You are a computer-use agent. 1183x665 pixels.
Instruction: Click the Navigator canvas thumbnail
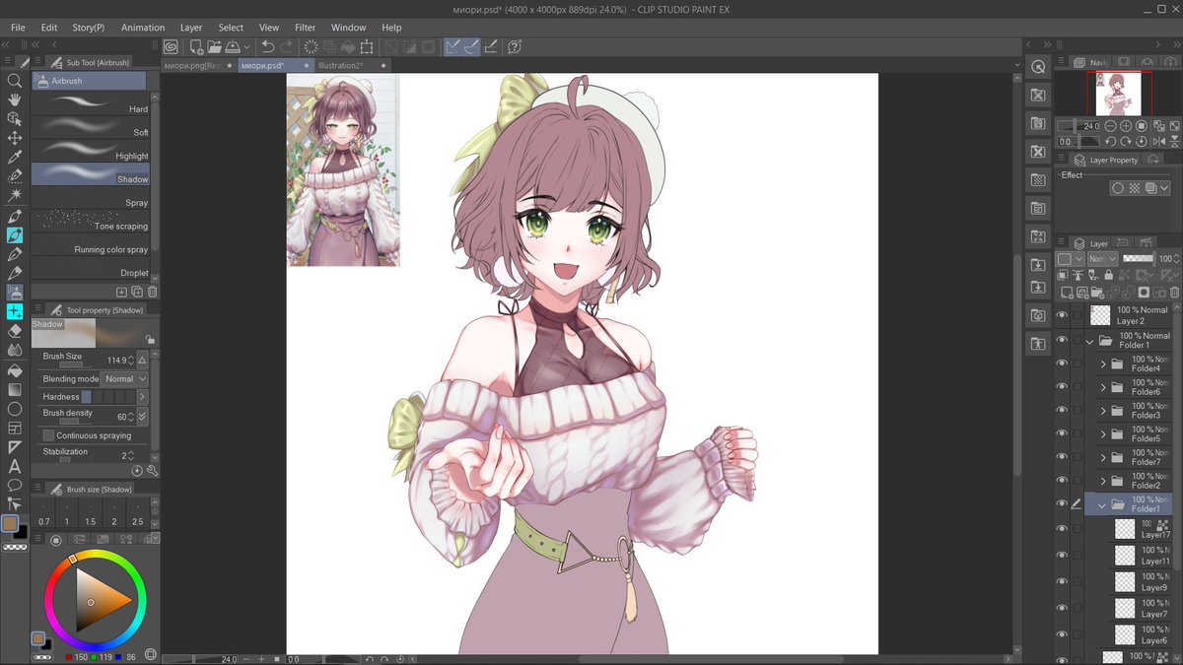coord(1119,94)
